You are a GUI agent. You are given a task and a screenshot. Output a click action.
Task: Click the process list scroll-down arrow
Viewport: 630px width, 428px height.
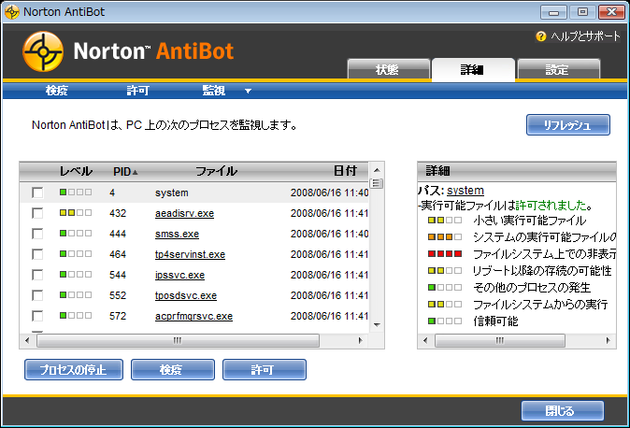pos(377,324)
